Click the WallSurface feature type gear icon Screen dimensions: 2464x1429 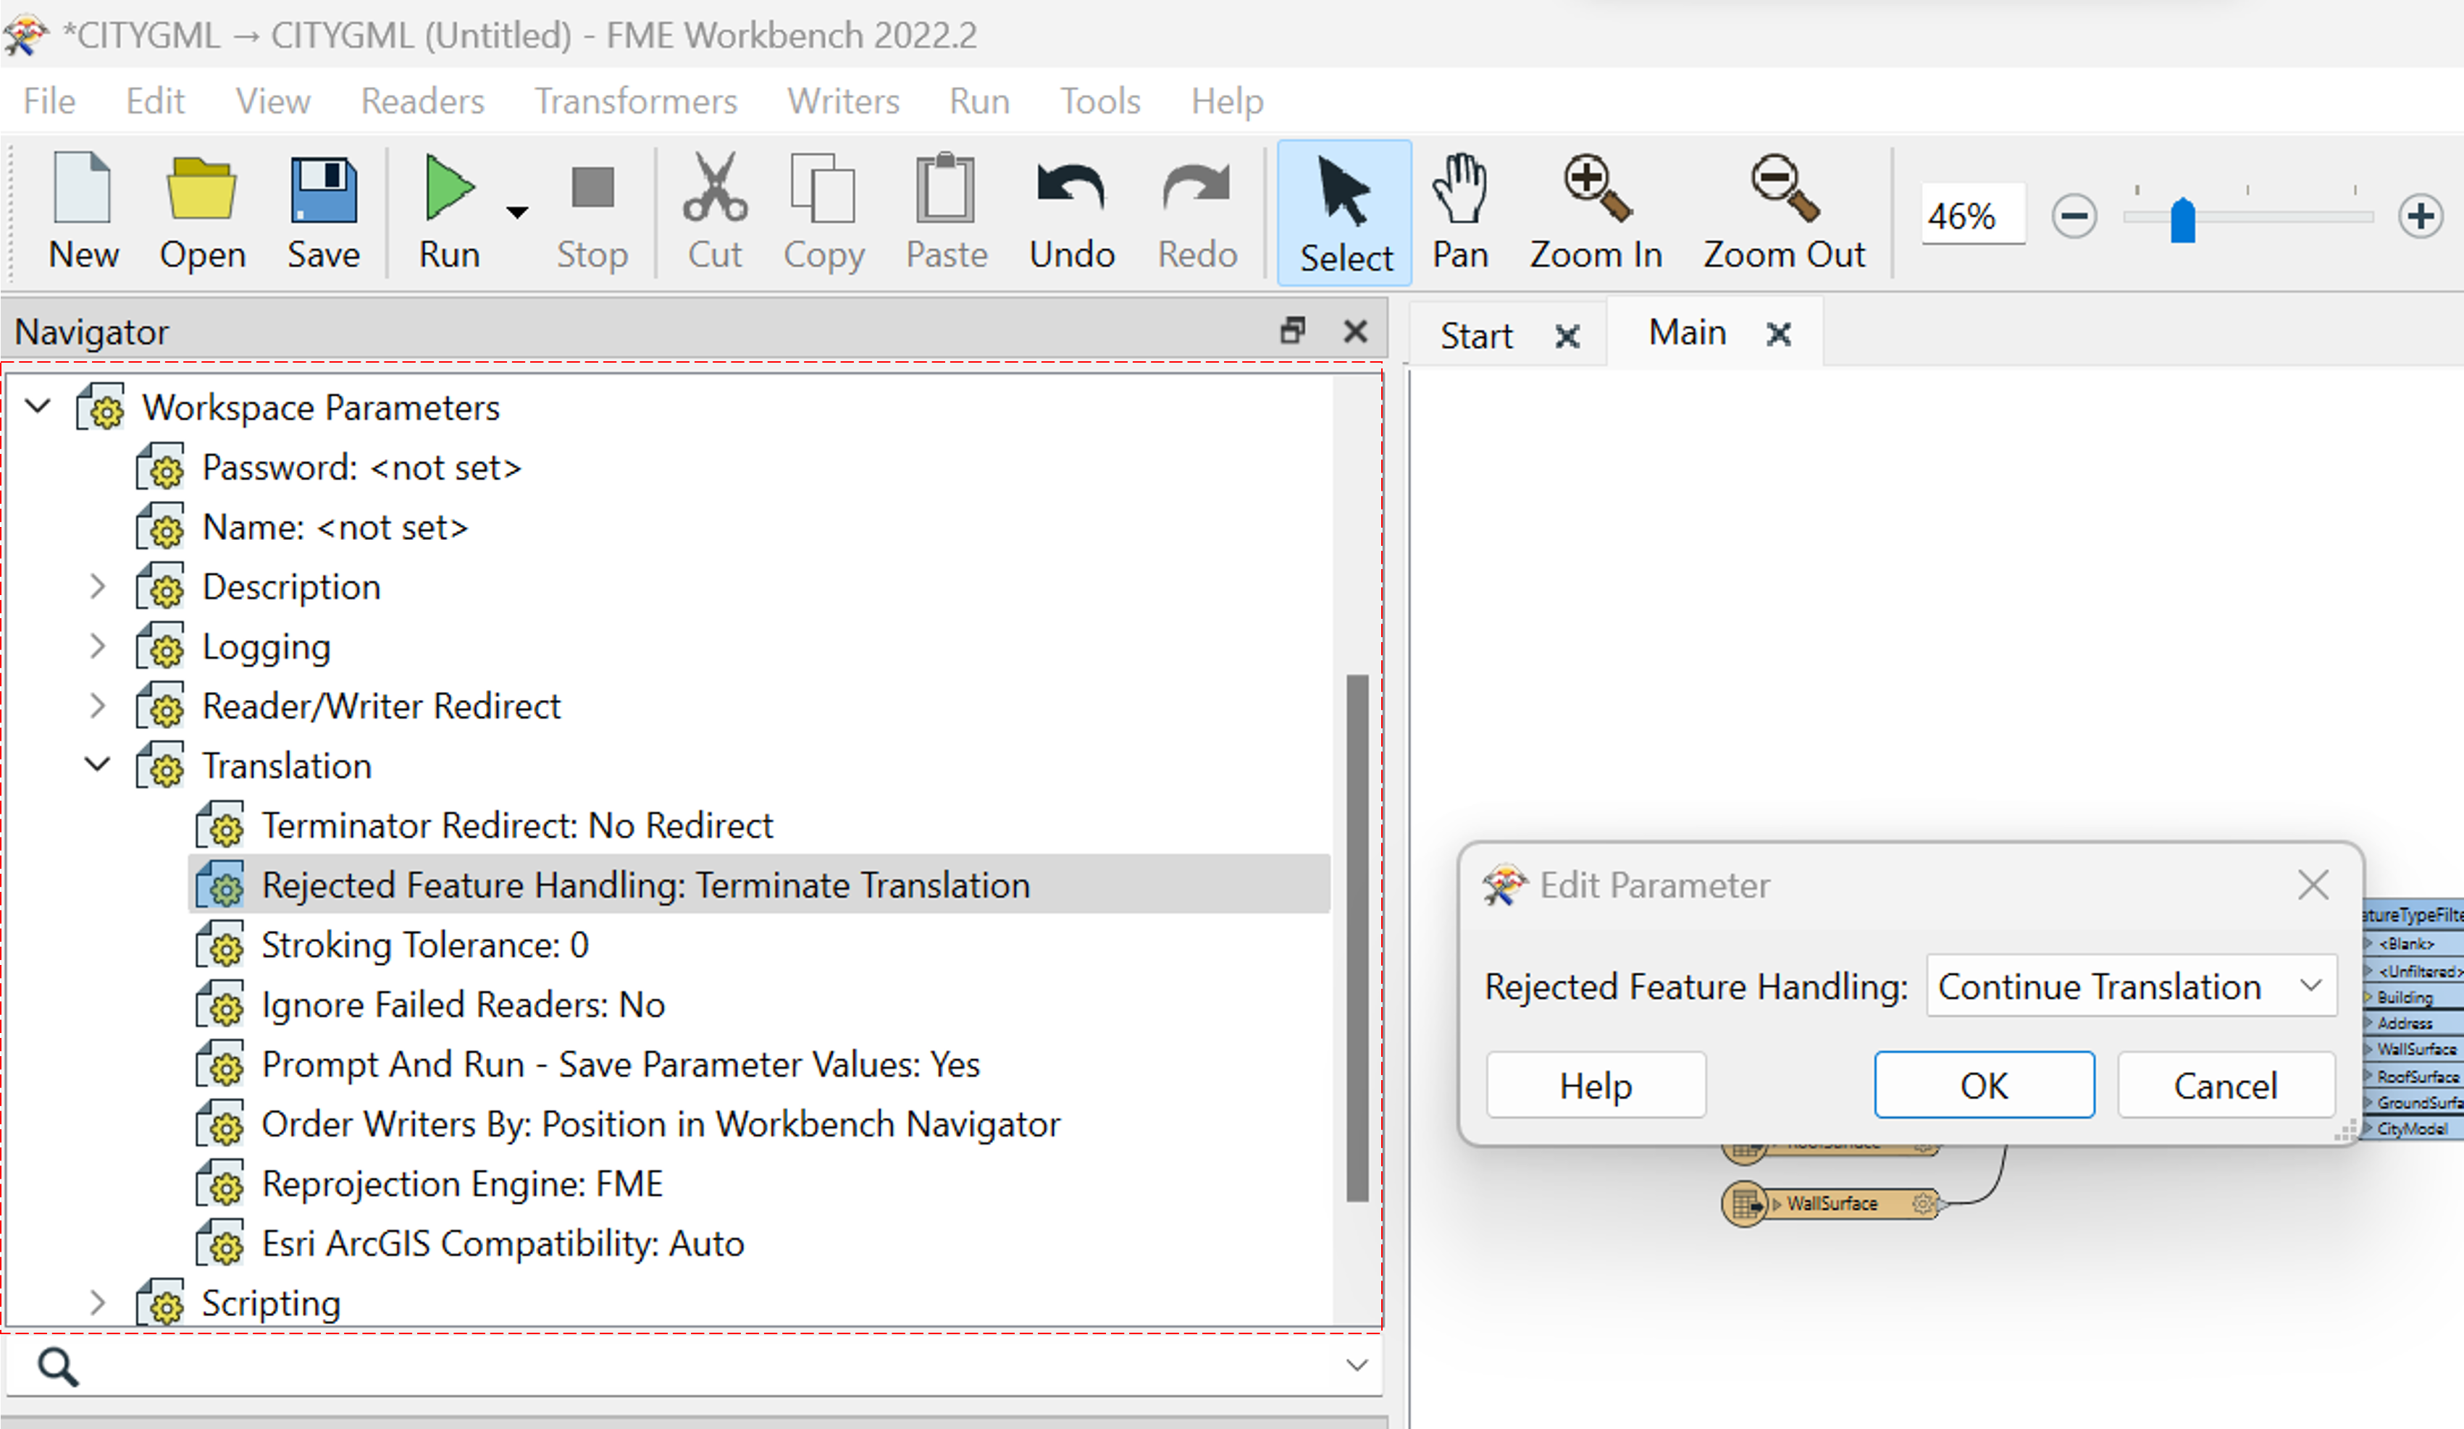(x=1922, y=1203)
